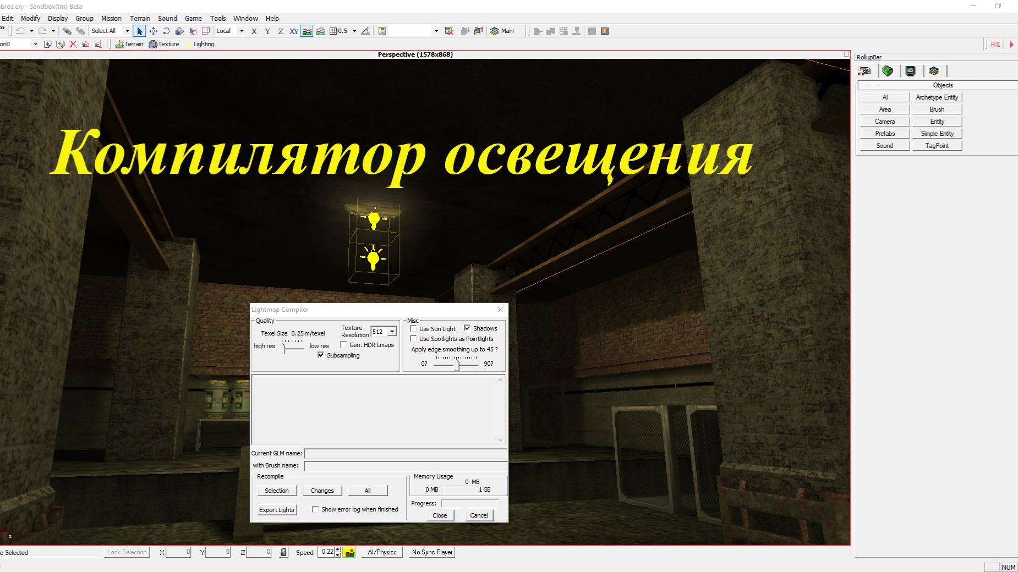Viewport: 1018px width, 572px height.
Task: Open the Mission menu
Action: click(x=111, y=18)
